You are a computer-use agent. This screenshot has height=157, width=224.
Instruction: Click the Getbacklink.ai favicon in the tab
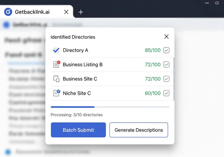pyautogui.click(x=8, y=12)
